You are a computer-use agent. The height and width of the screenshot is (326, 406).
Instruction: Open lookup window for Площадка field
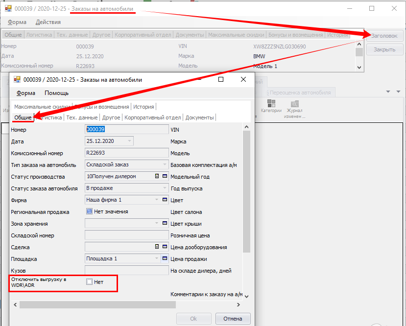[165, 258]
